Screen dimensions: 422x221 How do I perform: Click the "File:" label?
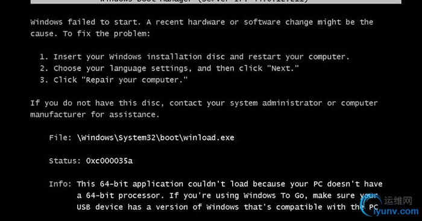[x=60, y=138]
